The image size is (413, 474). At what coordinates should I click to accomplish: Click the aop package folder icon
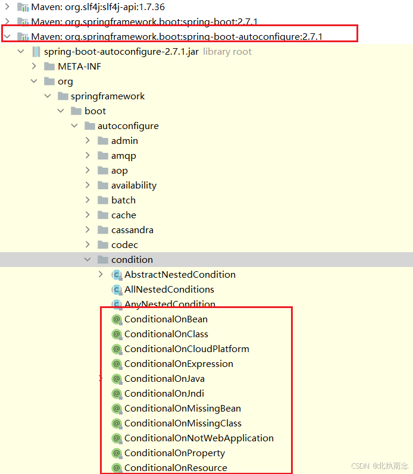click(103, 171)
